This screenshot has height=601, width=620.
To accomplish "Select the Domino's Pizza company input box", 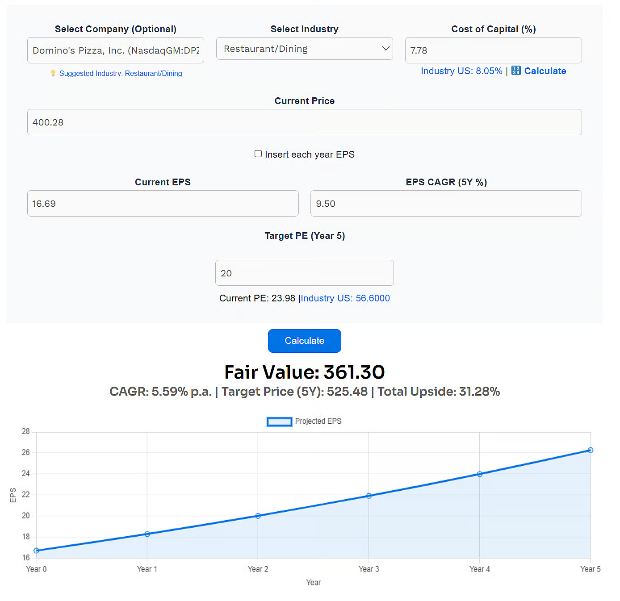I will (x=115, y=50).
